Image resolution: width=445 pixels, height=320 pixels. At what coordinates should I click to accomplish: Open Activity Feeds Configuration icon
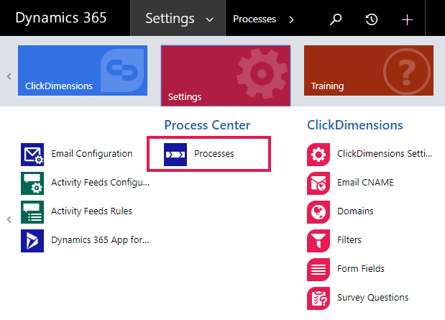tap(32, 183)
